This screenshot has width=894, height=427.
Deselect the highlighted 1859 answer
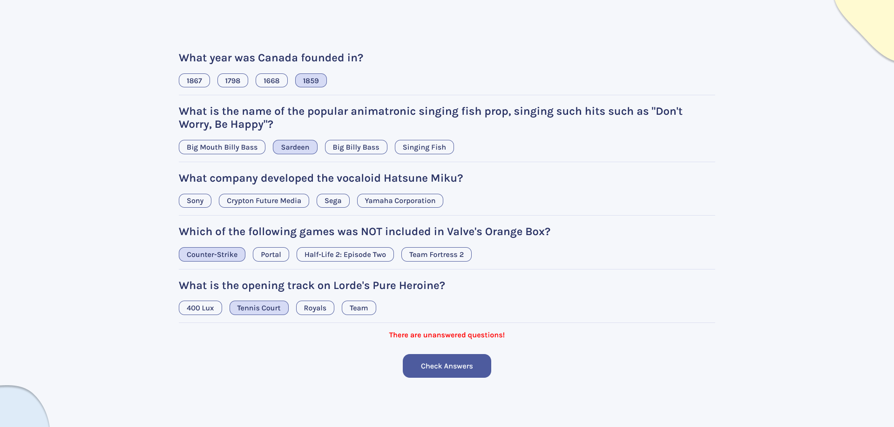(x=311, y=80)
